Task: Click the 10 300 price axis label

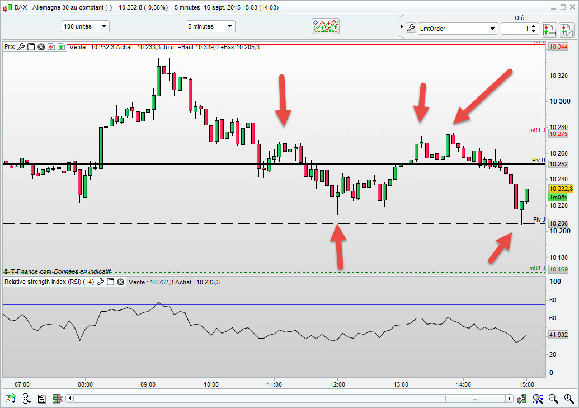Action: [560, 101]
